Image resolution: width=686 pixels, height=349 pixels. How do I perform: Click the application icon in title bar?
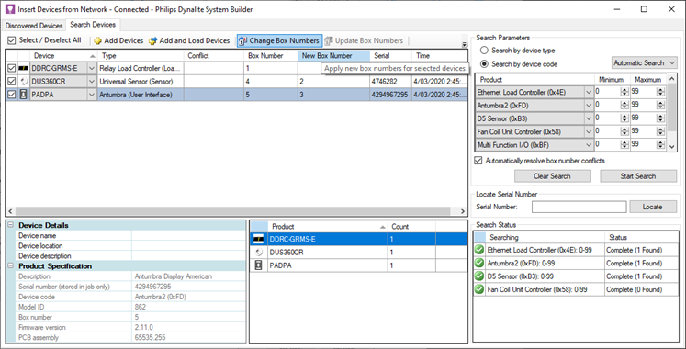point(9,9)
